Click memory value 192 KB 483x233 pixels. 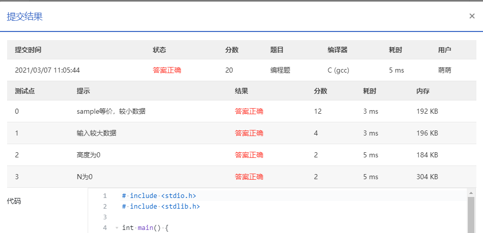click(x=427, y=111)
